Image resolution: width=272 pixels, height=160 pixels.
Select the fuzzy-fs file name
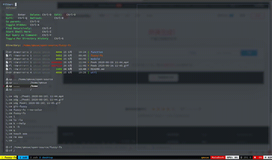[x=97, y=56]
